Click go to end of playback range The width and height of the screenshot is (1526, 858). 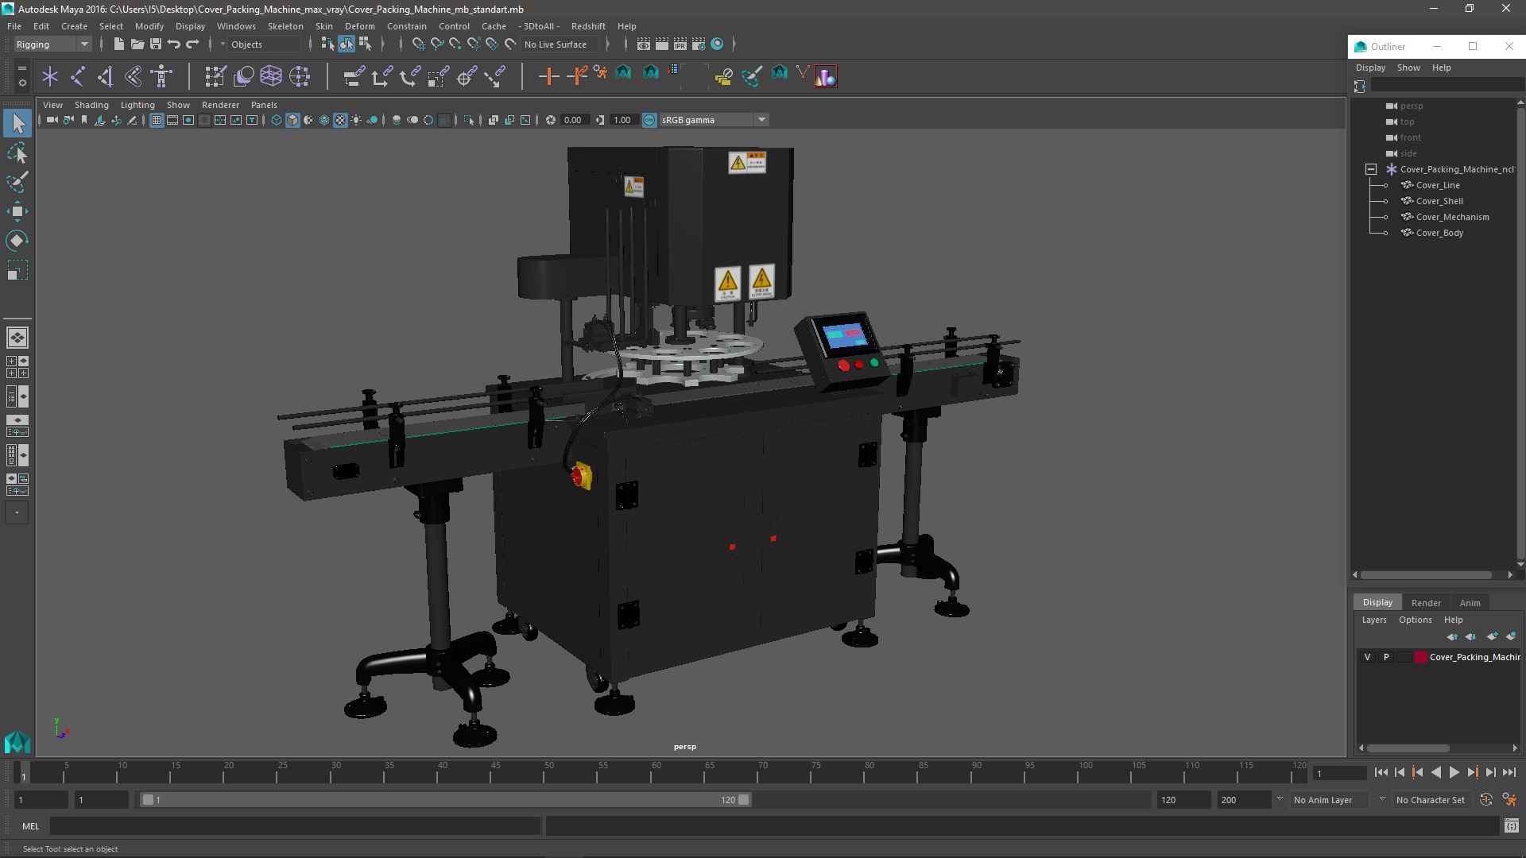tap(1509, 772)
